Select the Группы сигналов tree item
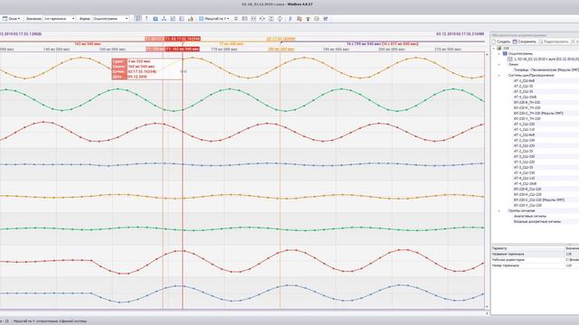Viewport: 579px width, 325px height. click(521, 210)
